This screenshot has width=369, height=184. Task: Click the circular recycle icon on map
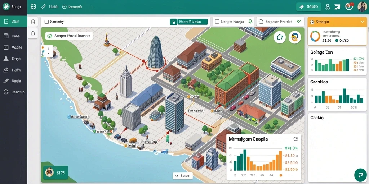pyautogui.click(x=280, y=37)
